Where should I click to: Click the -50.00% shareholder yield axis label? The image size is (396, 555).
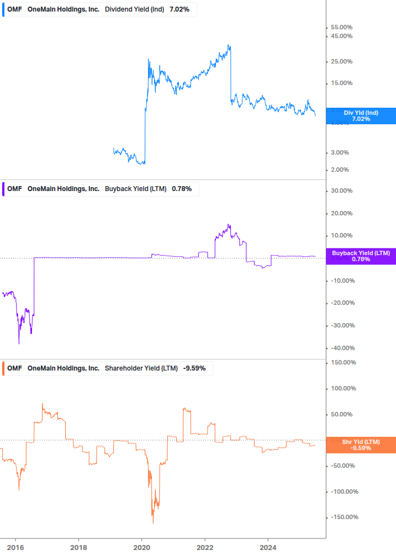pyautogui.click(x=342, y=466)
